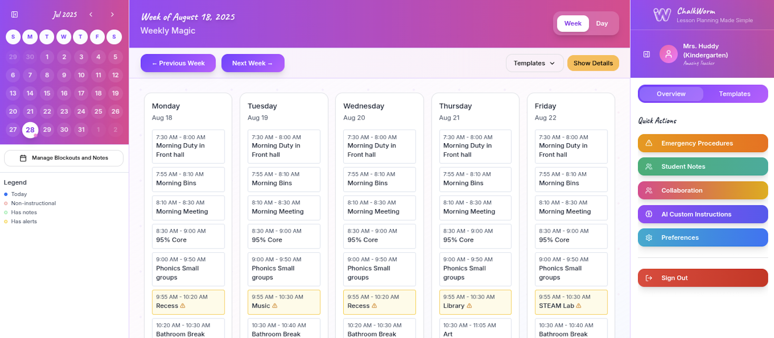Open Thursday 95% Core block

pyautogui.click(x=476, y=236)
